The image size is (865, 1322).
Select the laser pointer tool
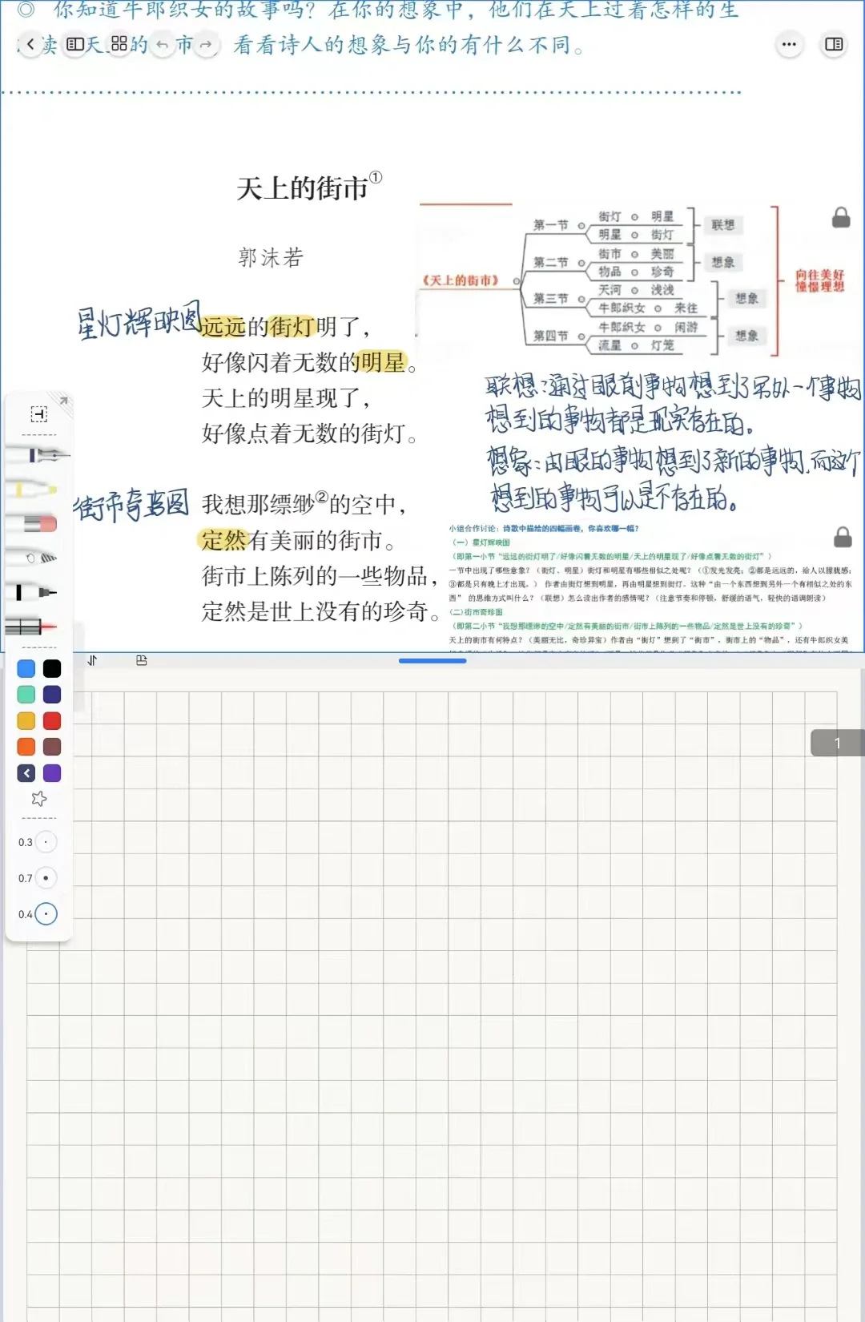click(32, 627)
